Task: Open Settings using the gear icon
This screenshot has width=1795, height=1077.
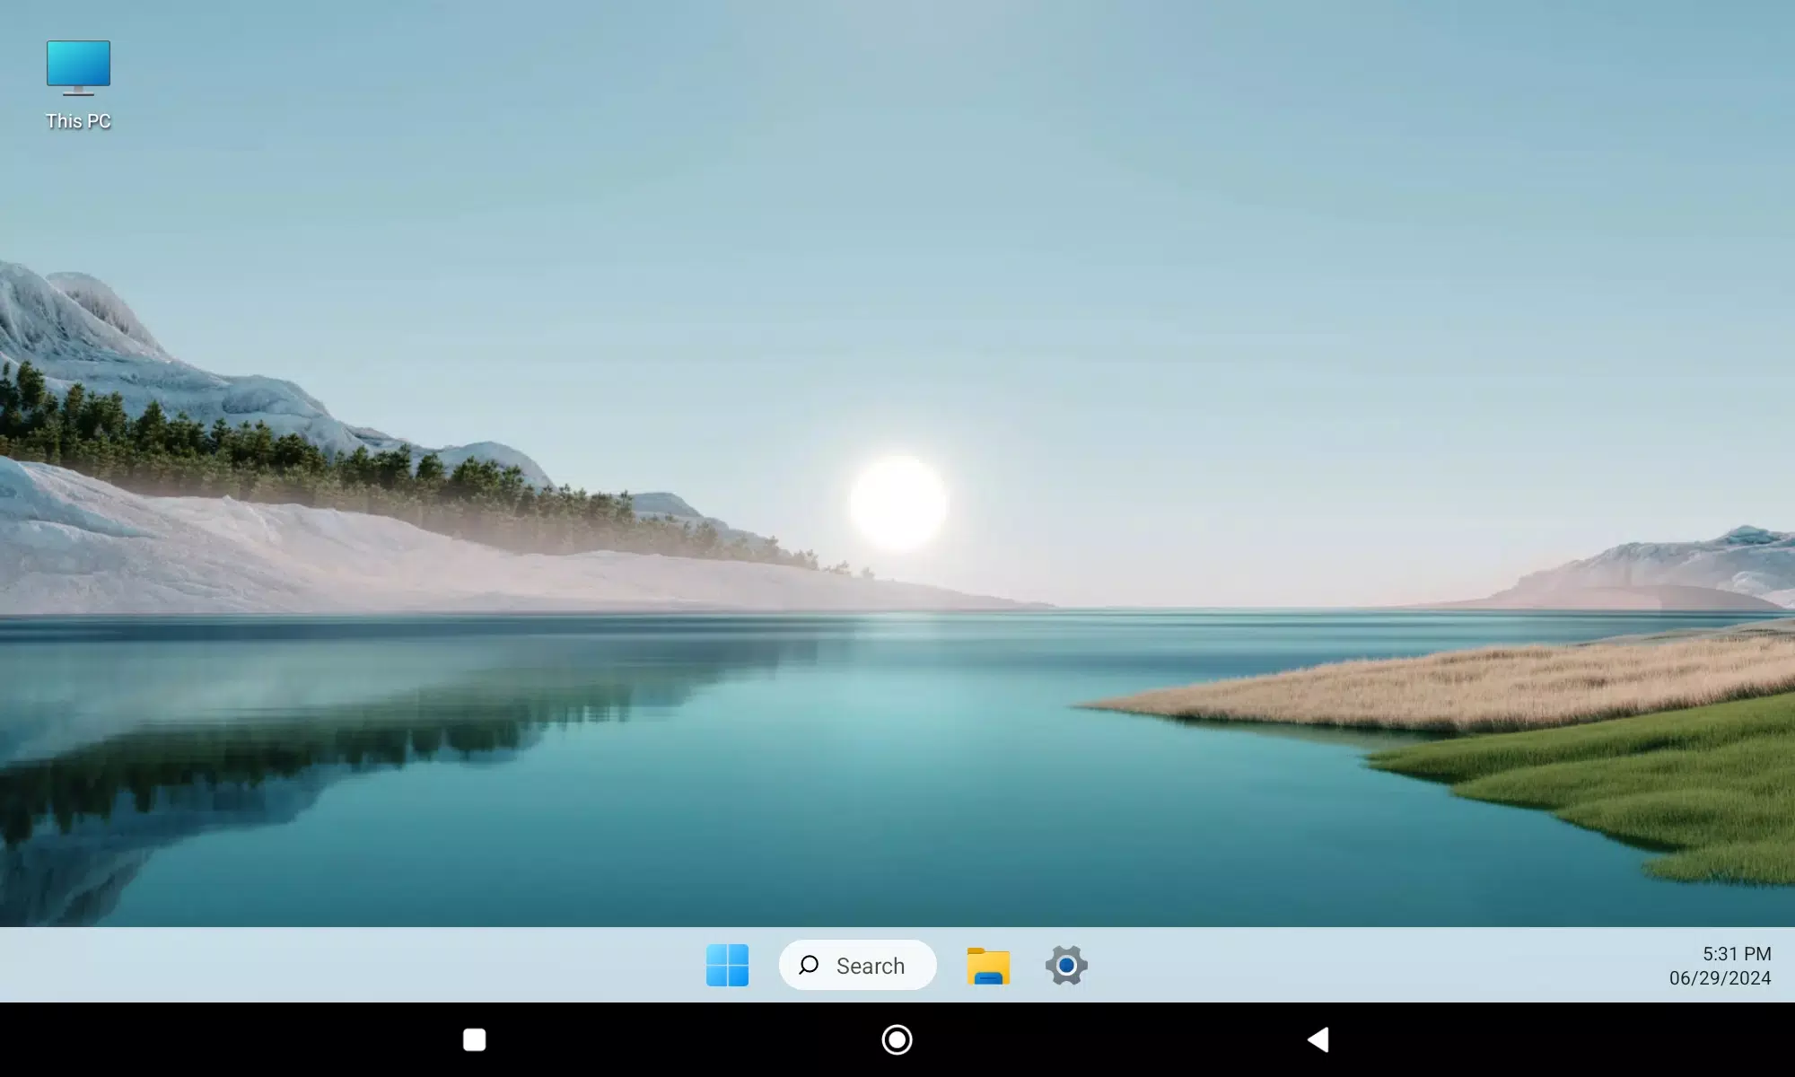Action: [1066, 966]
